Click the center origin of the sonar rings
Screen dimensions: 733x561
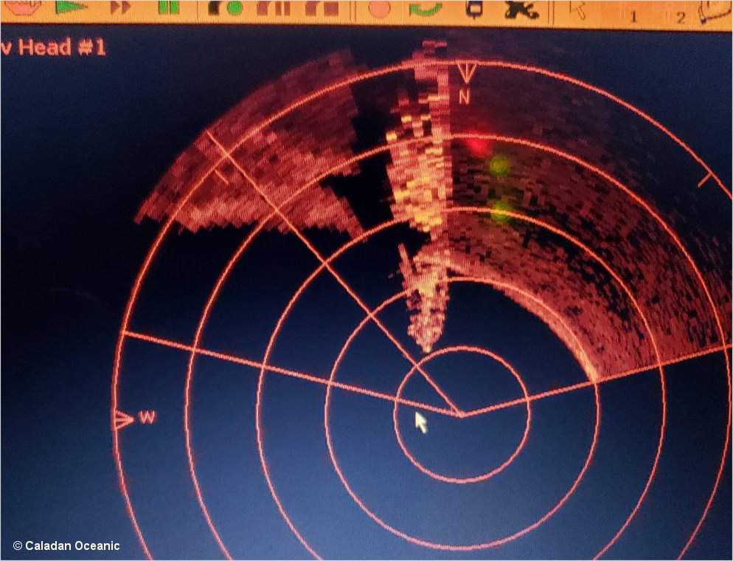461,415
